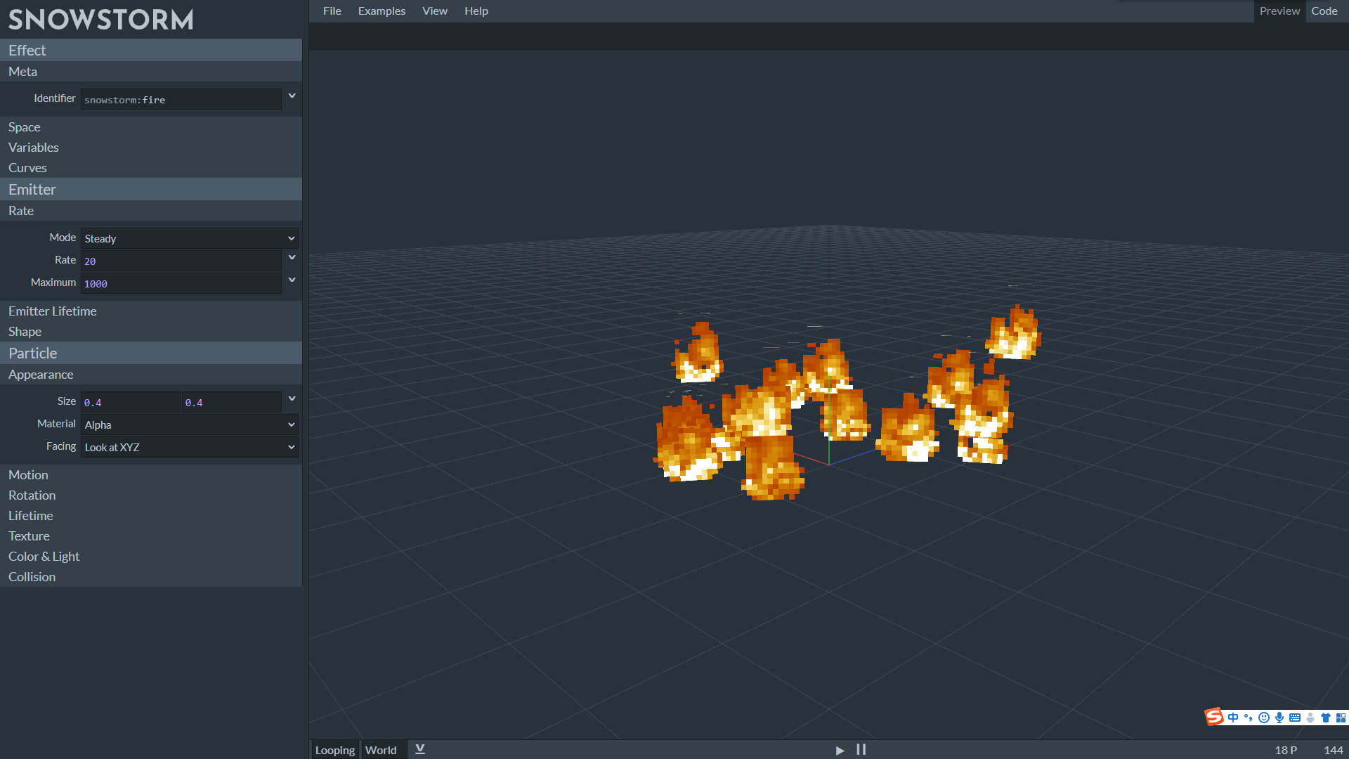
Task: Expand the Space section
Action: [x=151, y=127]
